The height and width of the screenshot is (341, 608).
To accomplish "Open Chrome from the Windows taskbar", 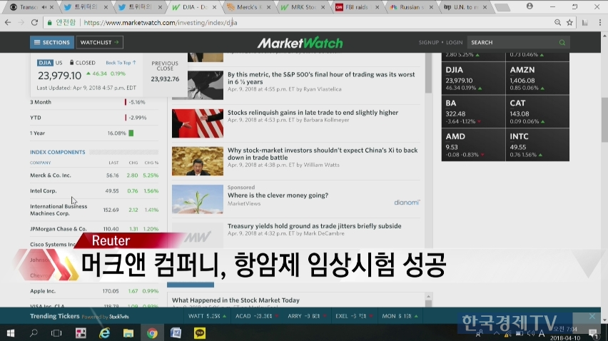I will pos(152,333).
